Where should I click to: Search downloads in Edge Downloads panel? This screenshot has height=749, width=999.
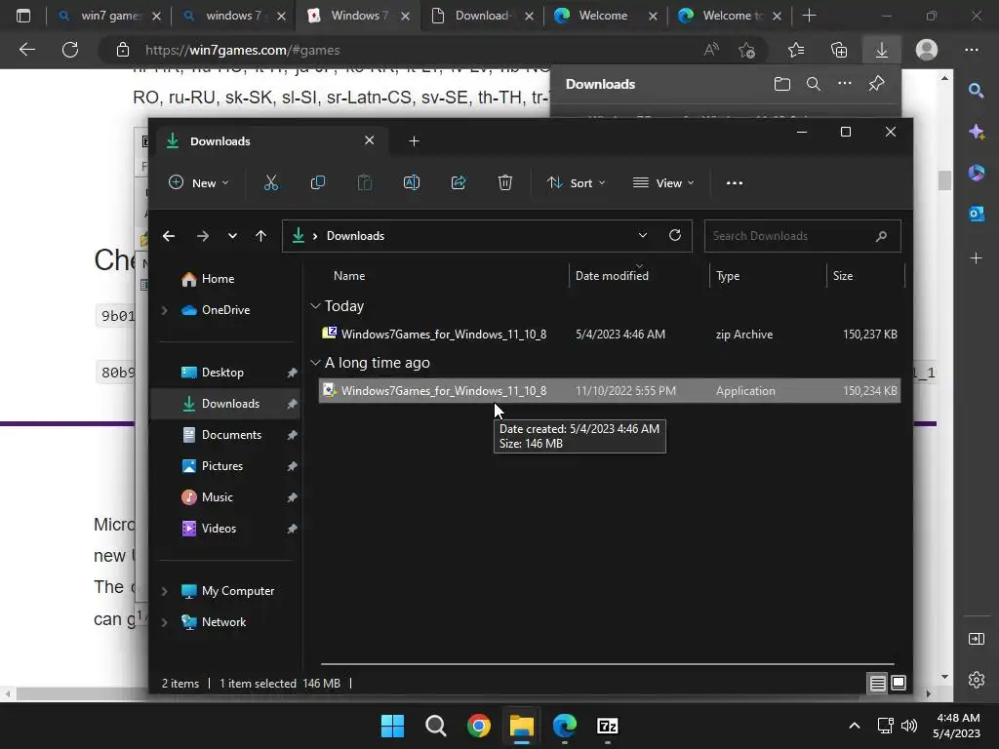pos(814,84)
